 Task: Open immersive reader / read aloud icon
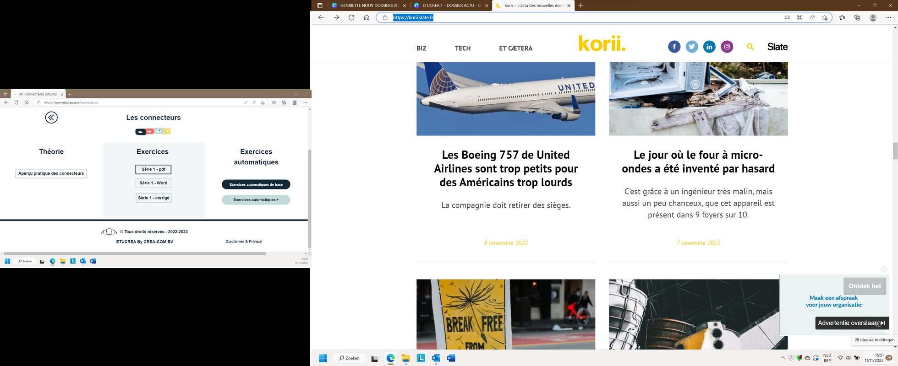tap(812, 17)
